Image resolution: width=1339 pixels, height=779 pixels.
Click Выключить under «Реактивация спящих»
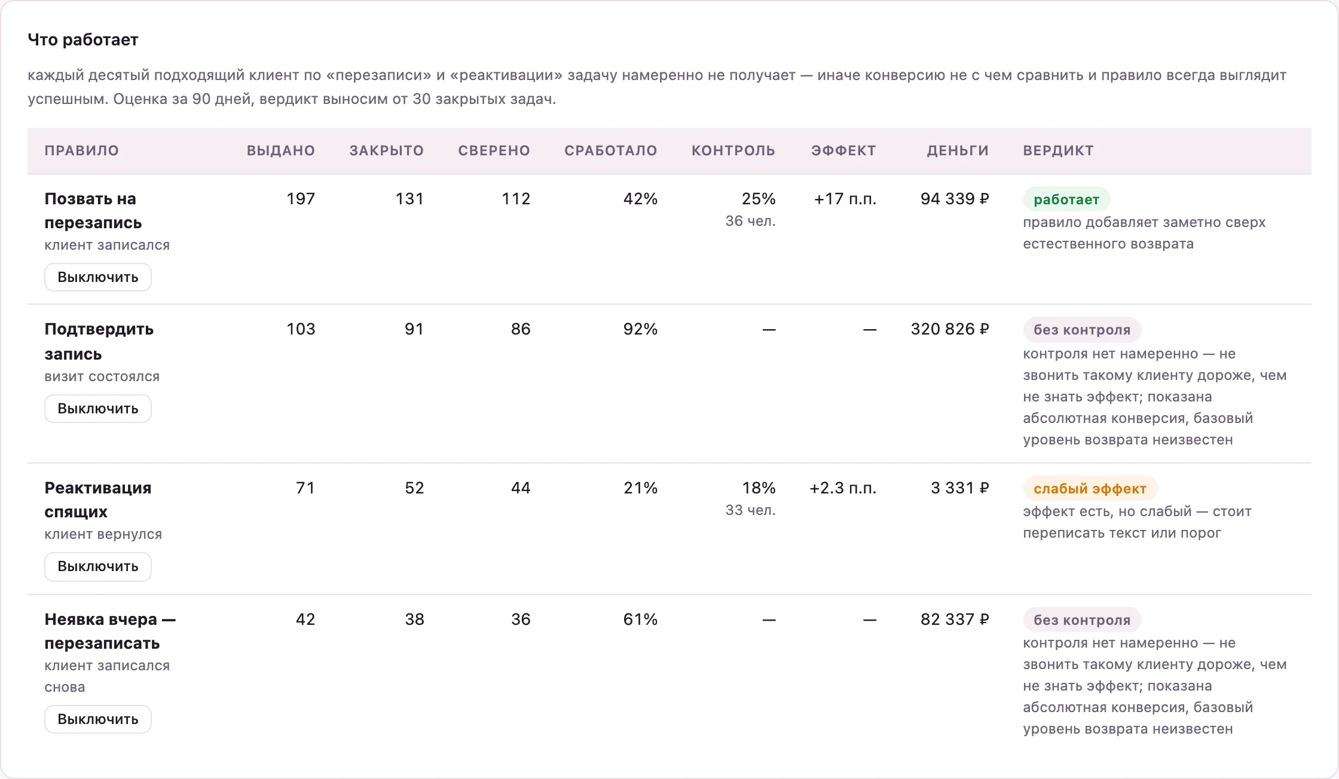click(98, 566)
